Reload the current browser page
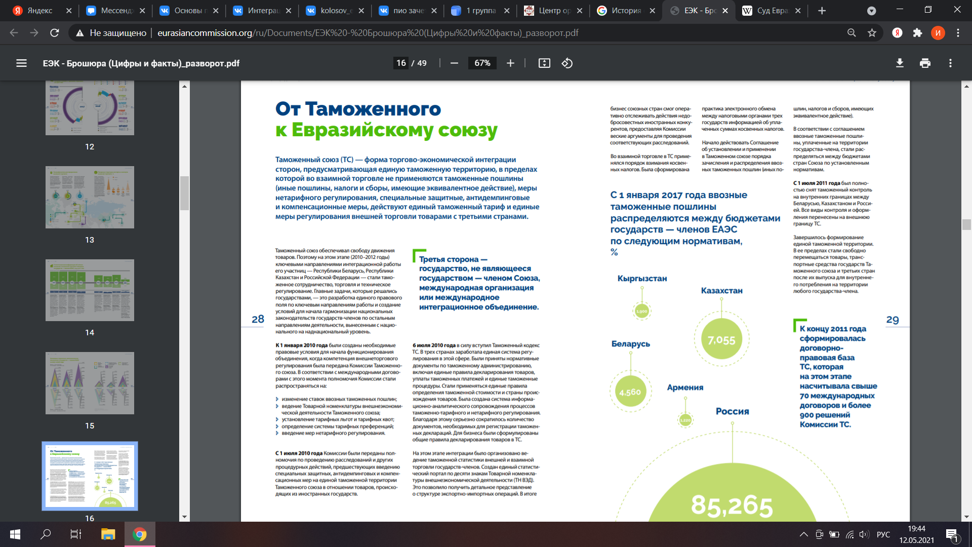 [x=55, y=33]
